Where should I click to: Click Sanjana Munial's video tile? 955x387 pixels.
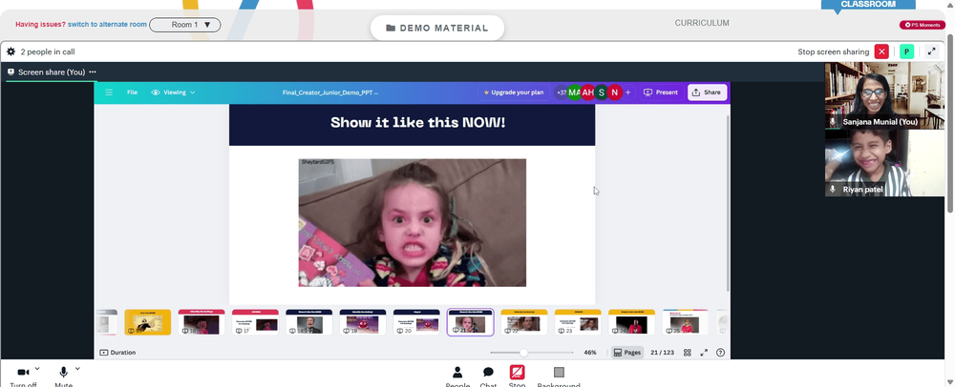(884, 95)
